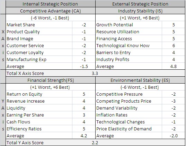Viewport: 186px width, 146px height.
Task: Select the Total Y Axis Score value
Action: (x=95, y=143)
